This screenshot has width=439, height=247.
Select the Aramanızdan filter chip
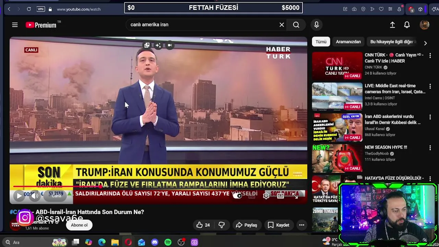point(348,42)
